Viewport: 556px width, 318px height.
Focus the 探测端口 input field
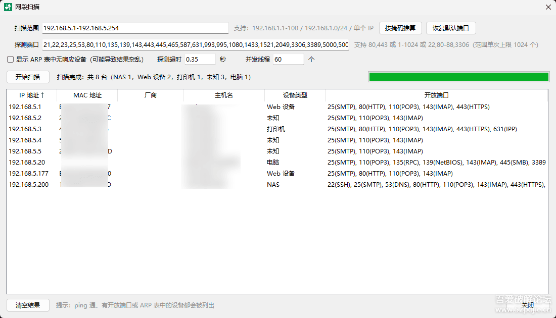coord(196,44)
